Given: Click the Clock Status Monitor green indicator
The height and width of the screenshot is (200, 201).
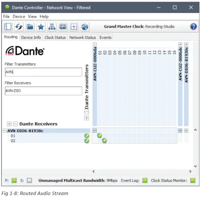Looking at the screenshot, I should pyautogui.click(x=193, y=180).
